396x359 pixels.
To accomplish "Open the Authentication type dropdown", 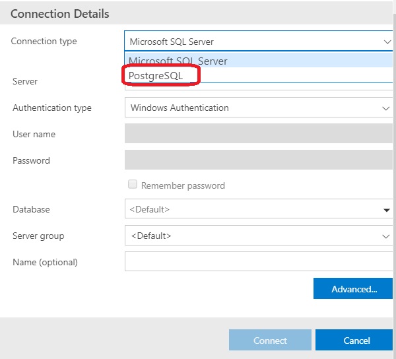I will click(x=259, y=108).
